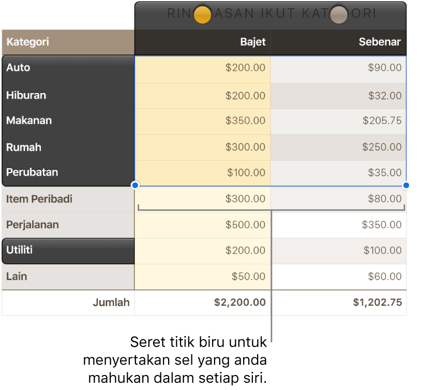Select the Utiliti row label
Screen dimensions: 421x390
coord(68,250)
